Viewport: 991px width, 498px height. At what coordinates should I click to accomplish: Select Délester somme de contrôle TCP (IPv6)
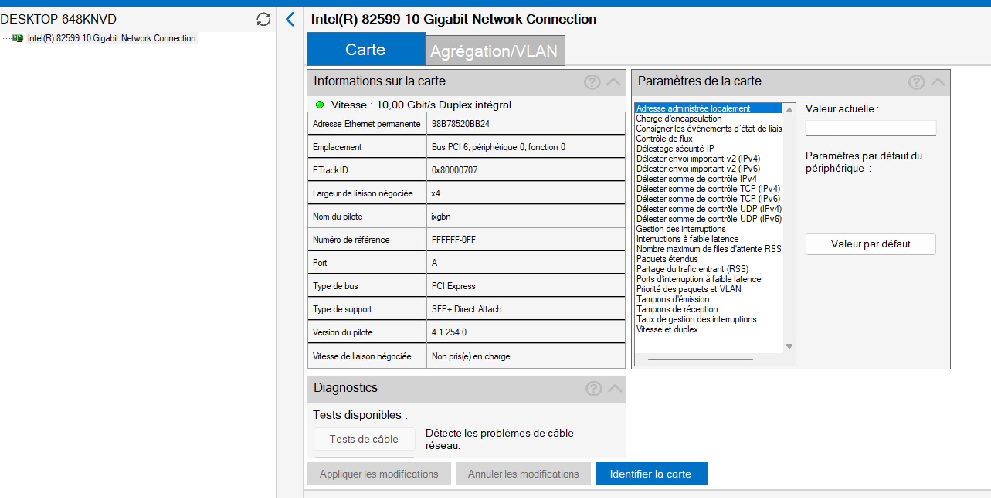tap(709, 199)
